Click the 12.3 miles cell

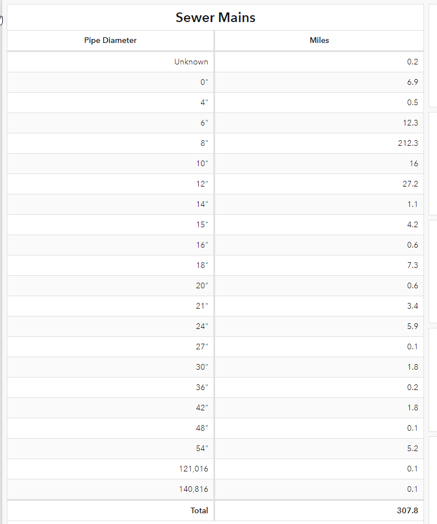(410, 123)
